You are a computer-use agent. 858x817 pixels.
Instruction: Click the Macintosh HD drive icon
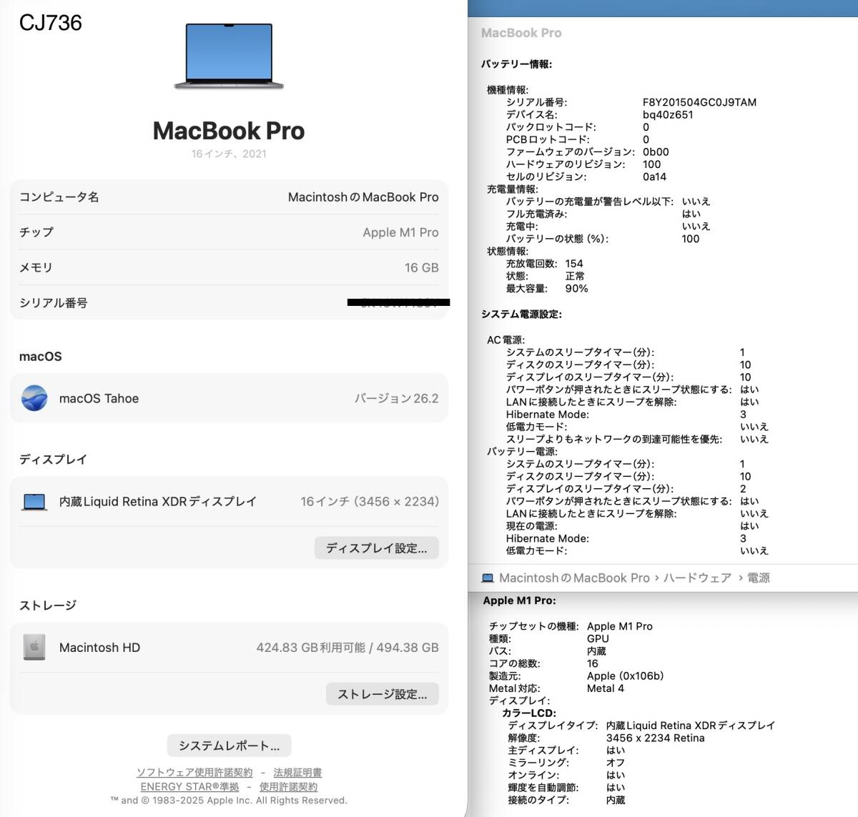[34, 648]
